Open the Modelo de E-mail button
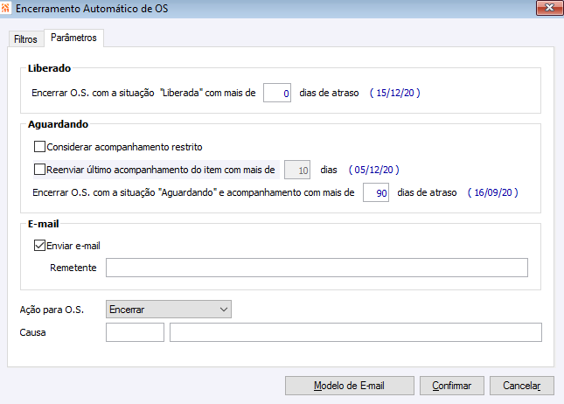This screenshot has width=564, height=404. [350, 386]
